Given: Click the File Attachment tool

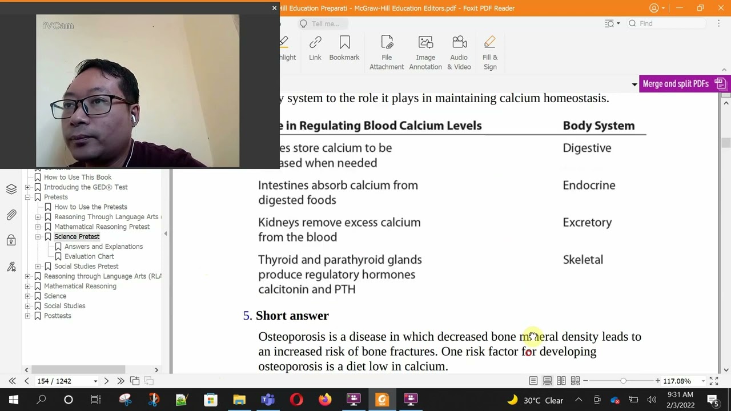Looking at the screenshot, I should point(387,53).
